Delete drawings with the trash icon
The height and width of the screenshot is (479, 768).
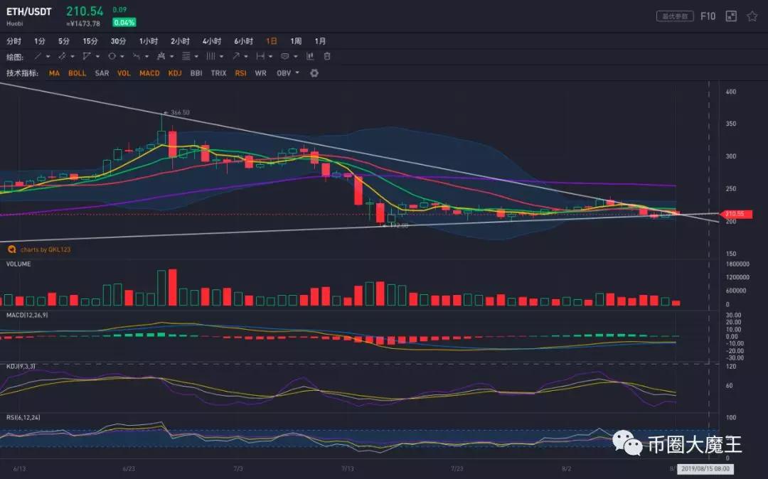pyautogui.click(x=327, y=57)
